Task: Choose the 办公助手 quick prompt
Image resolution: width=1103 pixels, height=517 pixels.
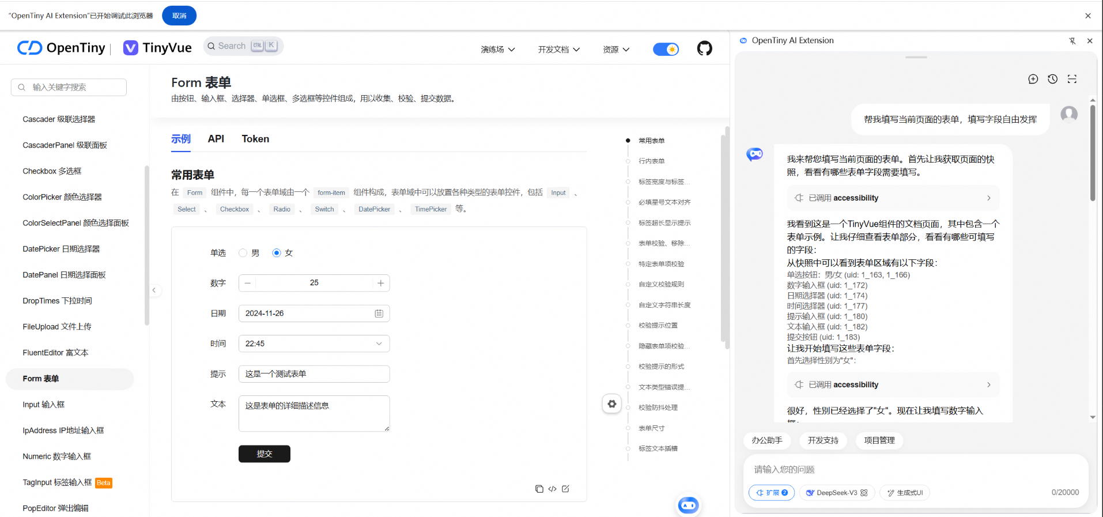Action: (x=767, y=440)
